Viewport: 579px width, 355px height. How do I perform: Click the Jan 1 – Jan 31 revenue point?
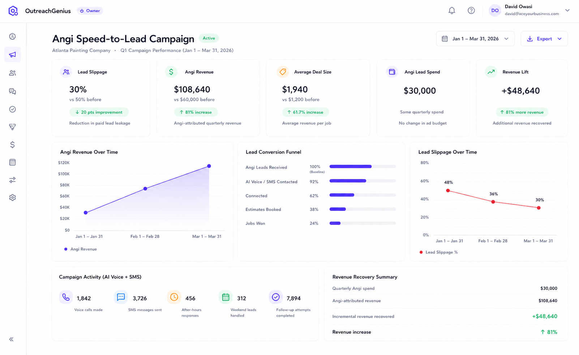[x=86, y=213]
